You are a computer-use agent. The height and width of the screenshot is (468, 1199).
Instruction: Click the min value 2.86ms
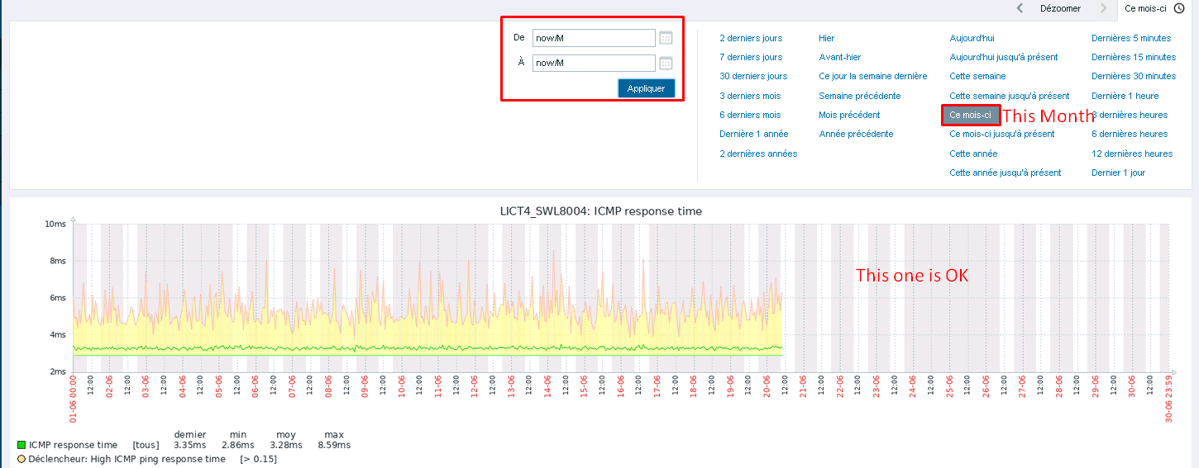pos(238,445)
